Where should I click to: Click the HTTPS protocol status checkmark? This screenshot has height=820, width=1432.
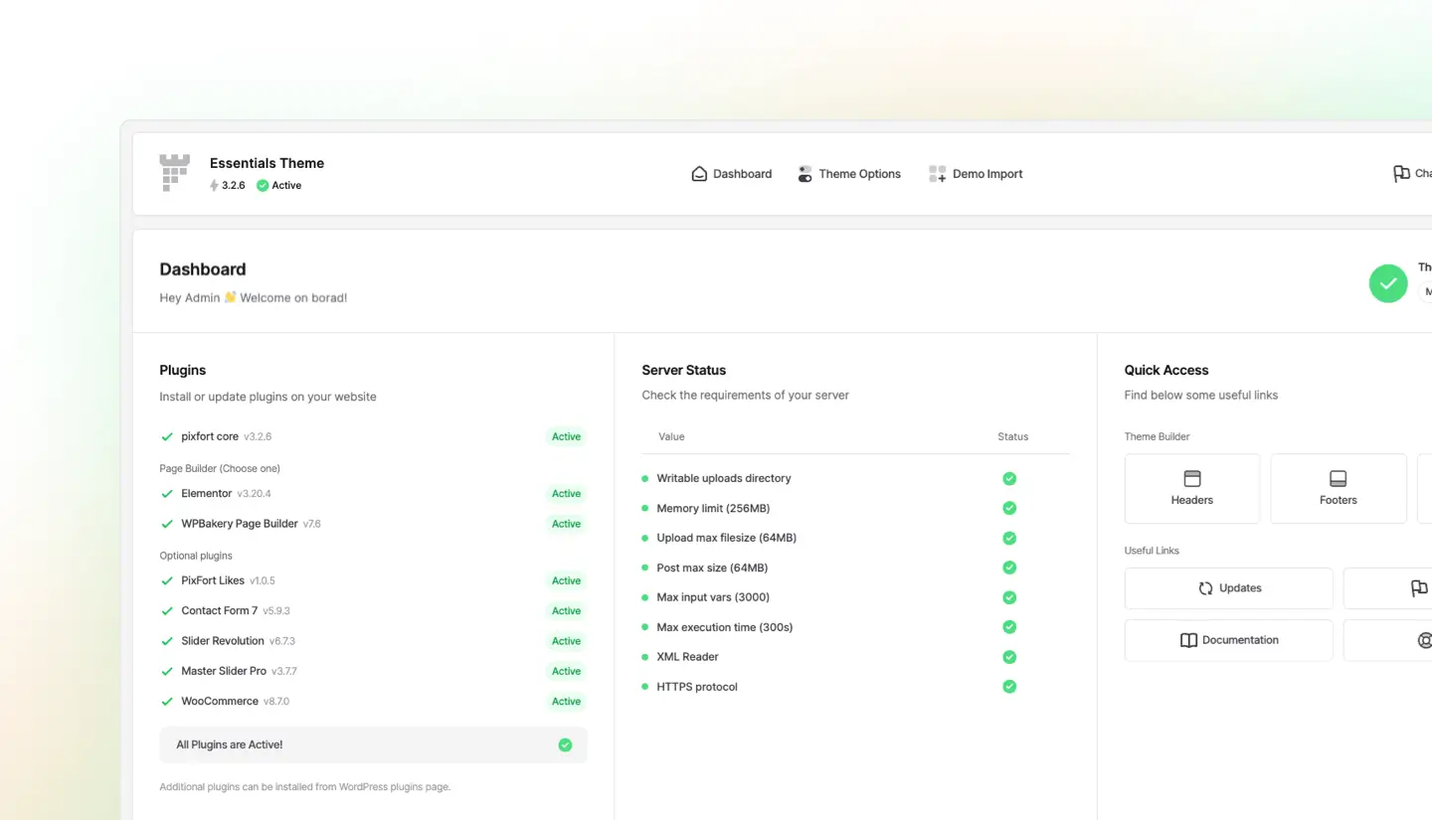(x=1009, y=687)
